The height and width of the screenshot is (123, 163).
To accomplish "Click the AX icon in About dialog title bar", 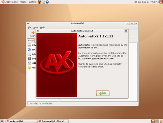I will pyautogui.click(x=38, y=31).
